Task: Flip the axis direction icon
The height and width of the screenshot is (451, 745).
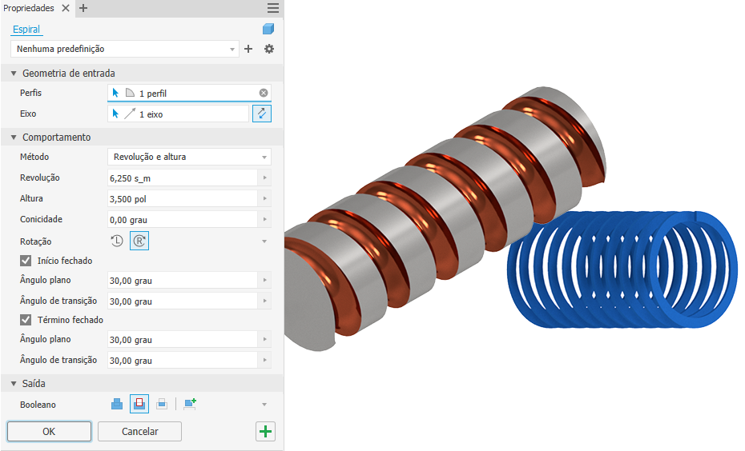Action: click(x=262, y=114)
